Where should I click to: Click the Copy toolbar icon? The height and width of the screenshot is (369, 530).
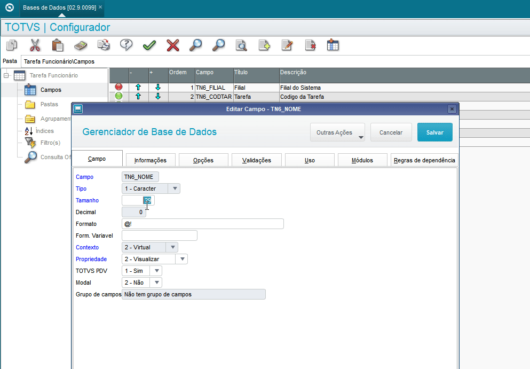(x=12, y=45)
